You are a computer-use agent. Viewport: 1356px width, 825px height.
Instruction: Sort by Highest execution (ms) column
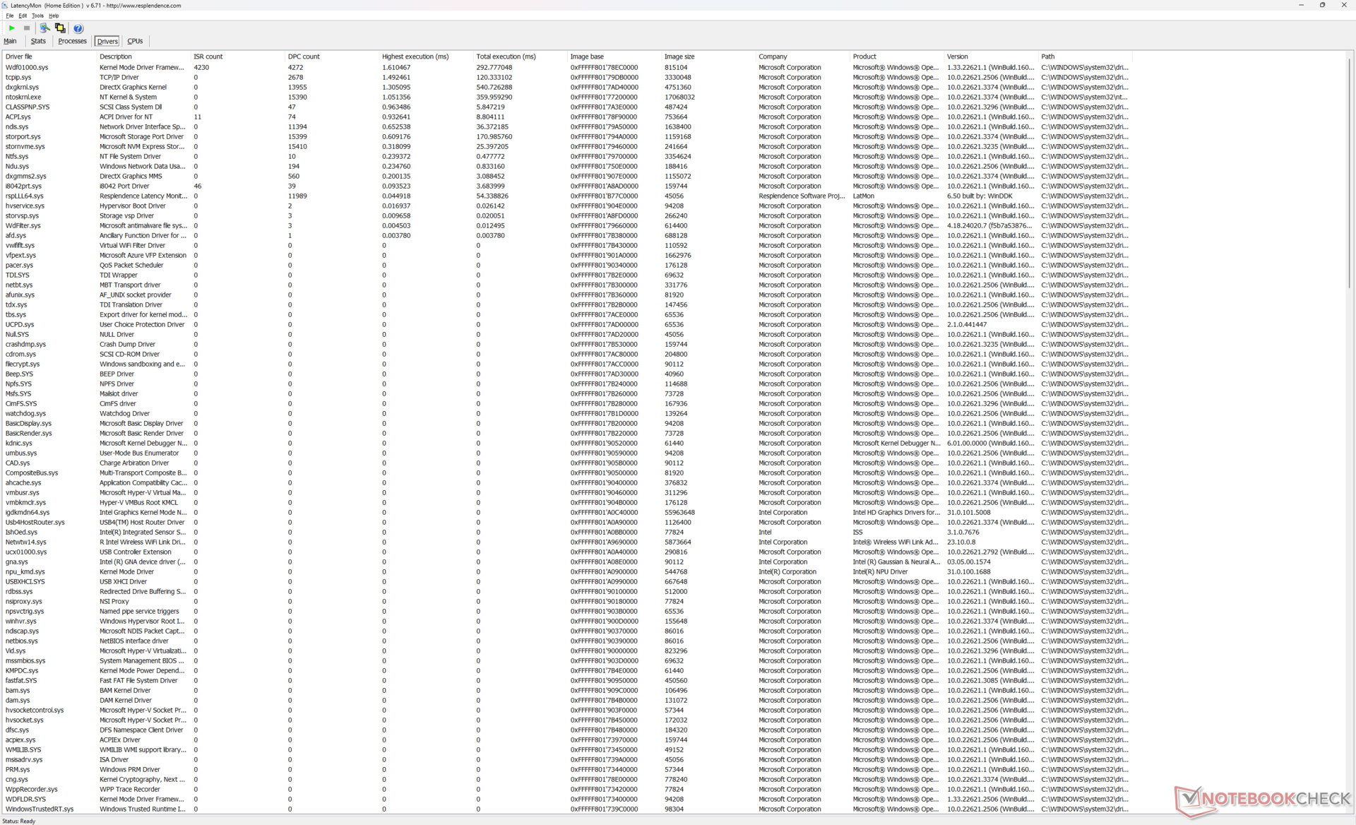click(415, 57)
